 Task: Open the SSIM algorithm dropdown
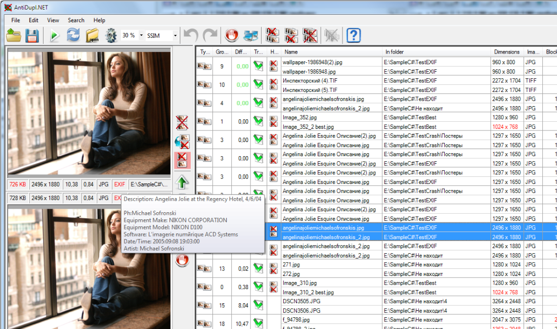(175, 35)
